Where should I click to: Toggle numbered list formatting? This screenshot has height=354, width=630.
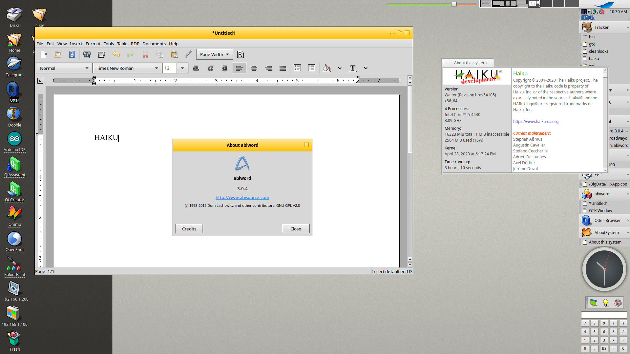[297, 68]
